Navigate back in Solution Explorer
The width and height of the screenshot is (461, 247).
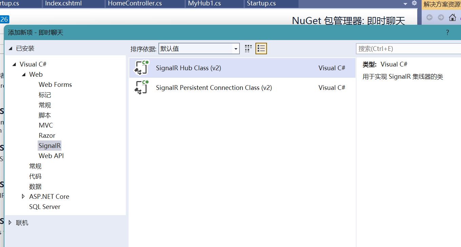429,17
